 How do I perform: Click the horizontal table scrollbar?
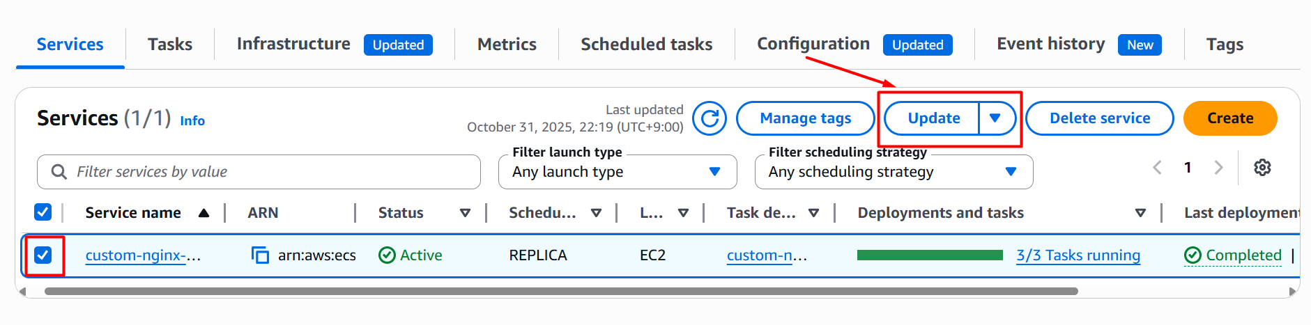[x=558, y=291]
